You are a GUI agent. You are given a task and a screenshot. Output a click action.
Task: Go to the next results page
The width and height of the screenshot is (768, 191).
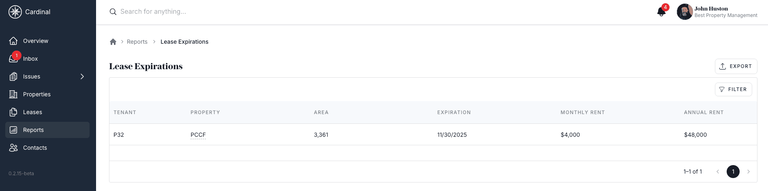(749, 172)
